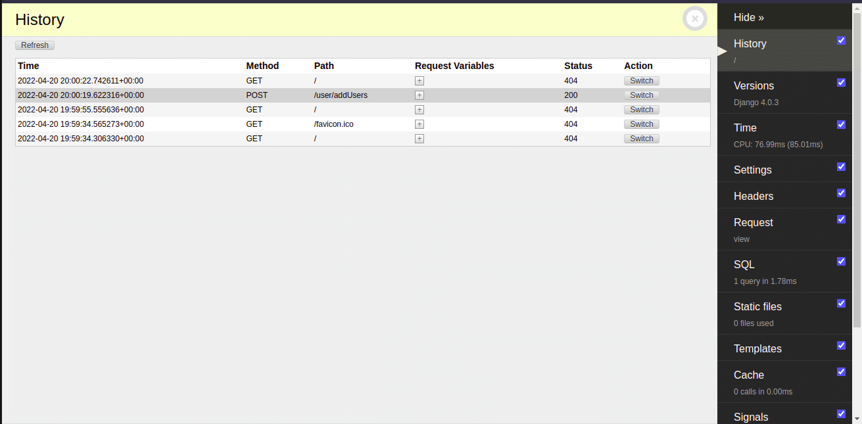The height and width of the screenshot is (424, 862).
Task: Open the Static files panel
Action: pyautogui.click(x=757, y=306)
